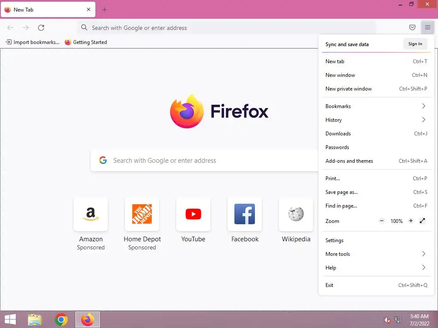Click muted volume tray icon
Viewport: 438px width, 328px height.
click(387, 320)
